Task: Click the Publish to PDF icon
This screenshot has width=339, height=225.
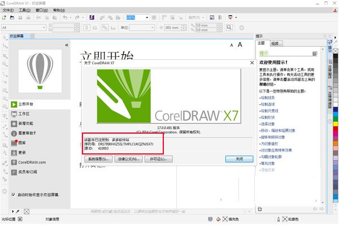Action: (118, 17)
